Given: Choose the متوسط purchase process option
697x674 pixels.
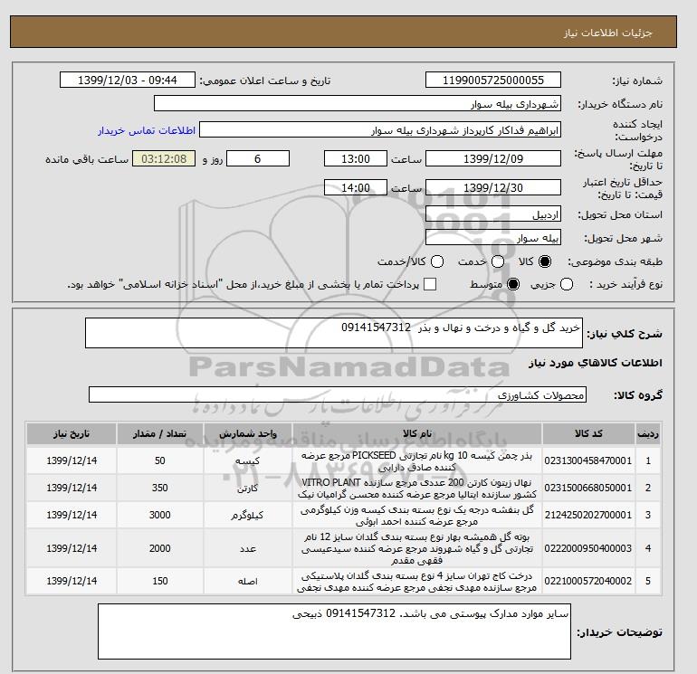Looking at the screenshot, I should [513, 284].
